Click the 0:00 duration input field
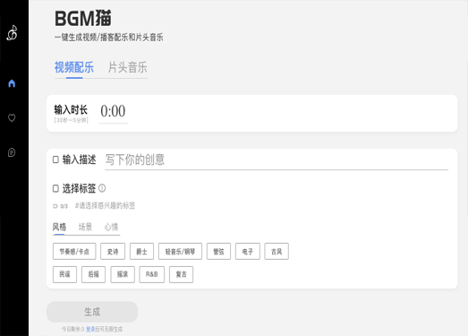 (113, 111)
